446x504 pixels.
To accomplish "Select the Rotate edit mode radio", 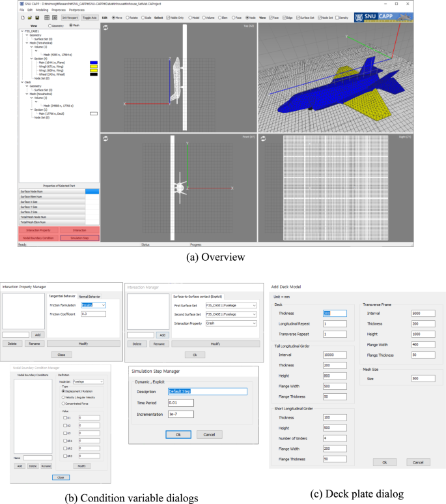I will (128, 18).
